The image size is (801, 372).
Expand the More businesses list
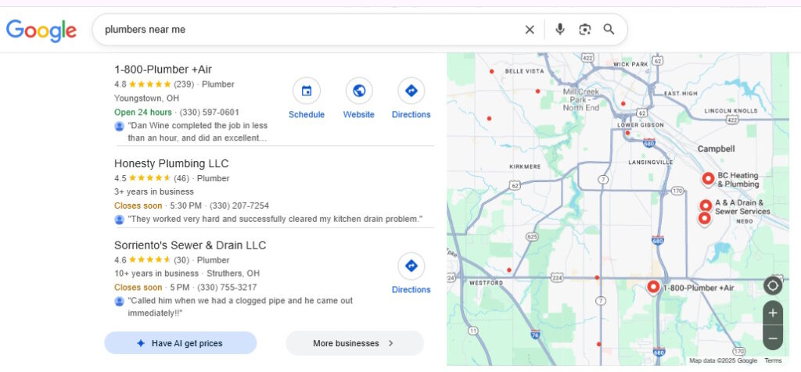[354, 343]
